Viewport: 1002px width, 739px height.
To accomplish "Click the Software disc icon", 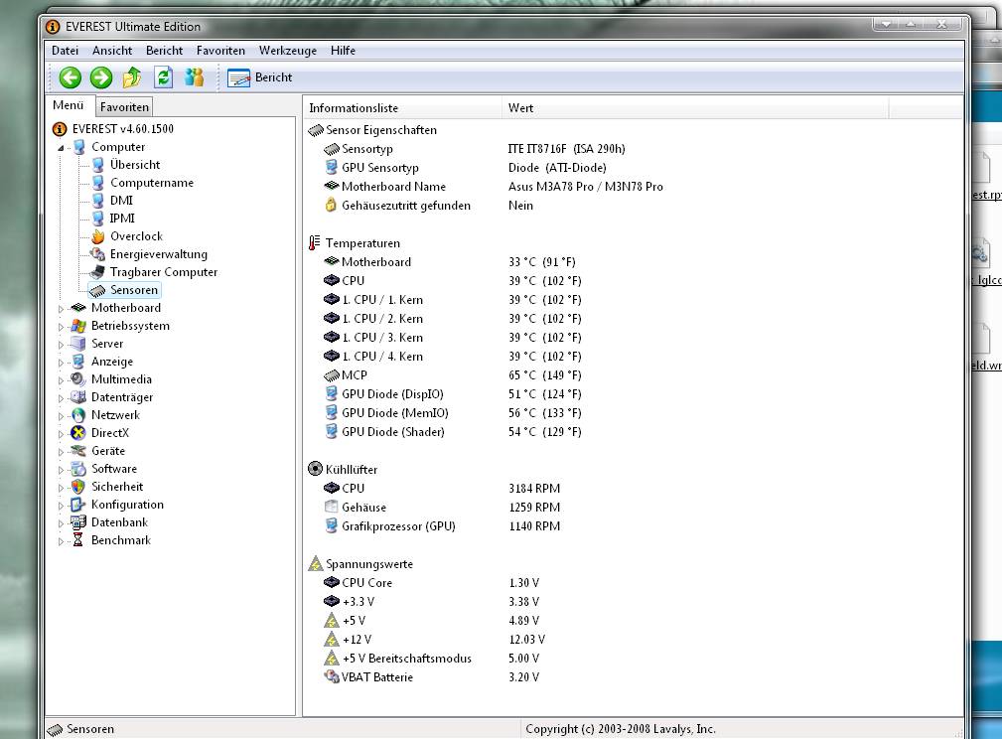I will [78, 469].
